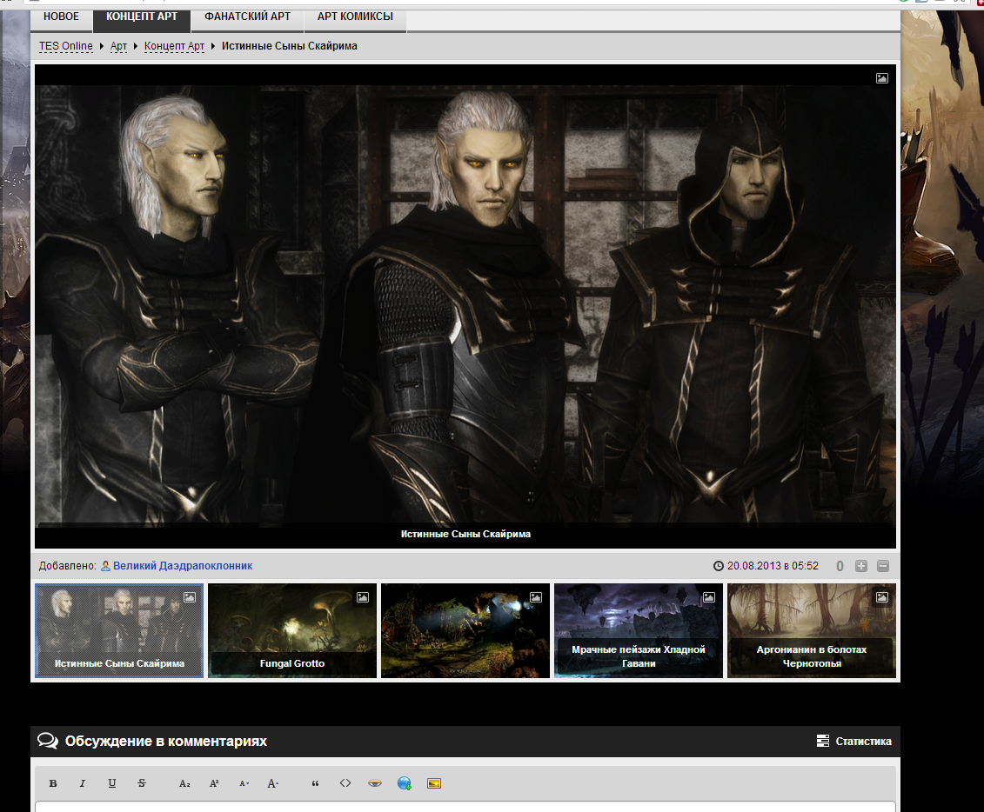The image size is (984, 812).
Task: Open Мрачные пейзажи Хладной Гавани thumbnail
Action: pos(639,631)
